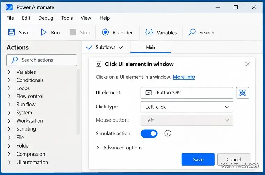Expand the Variables actions group
Screen dimensions: 265x175
coord(9,72)
